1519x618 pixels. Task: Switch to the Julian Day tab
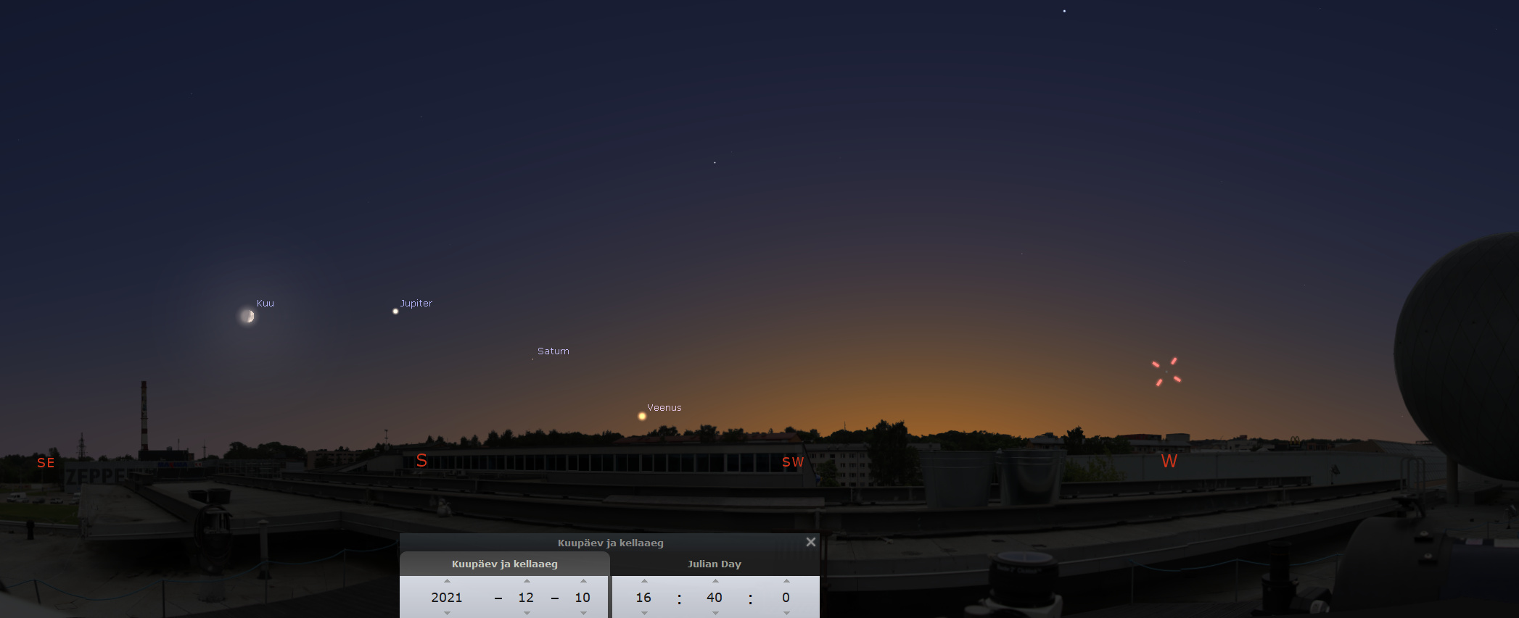pyautogui.click(x=715, y=564)
